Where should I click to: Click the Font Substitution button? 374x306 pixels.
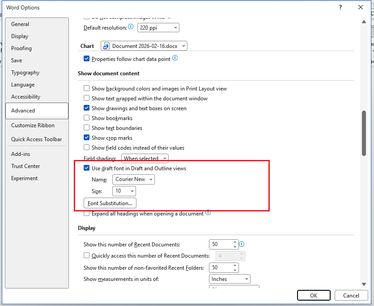(110, 203)
